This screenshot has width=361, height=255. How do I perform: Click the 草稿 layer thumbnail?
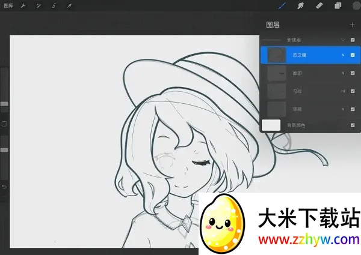[x=277, y=109]
